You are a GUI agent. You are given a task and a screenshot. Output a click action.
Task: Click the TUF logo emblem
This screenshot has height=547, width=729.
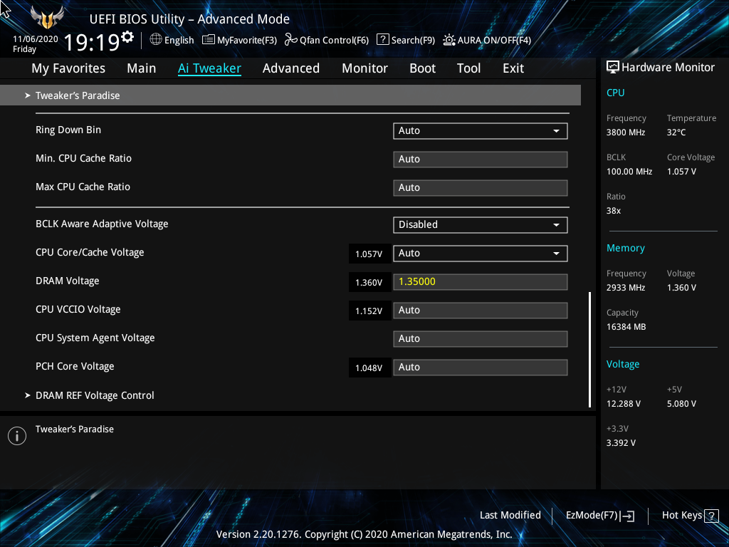[x=47, y=18]
